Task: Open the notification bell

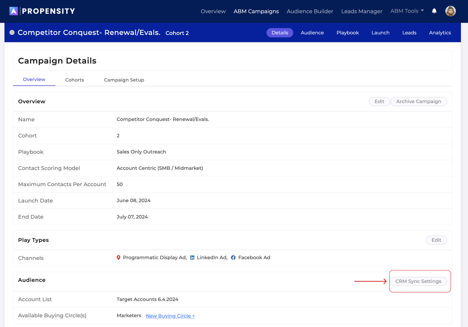Action: (434, 11)
